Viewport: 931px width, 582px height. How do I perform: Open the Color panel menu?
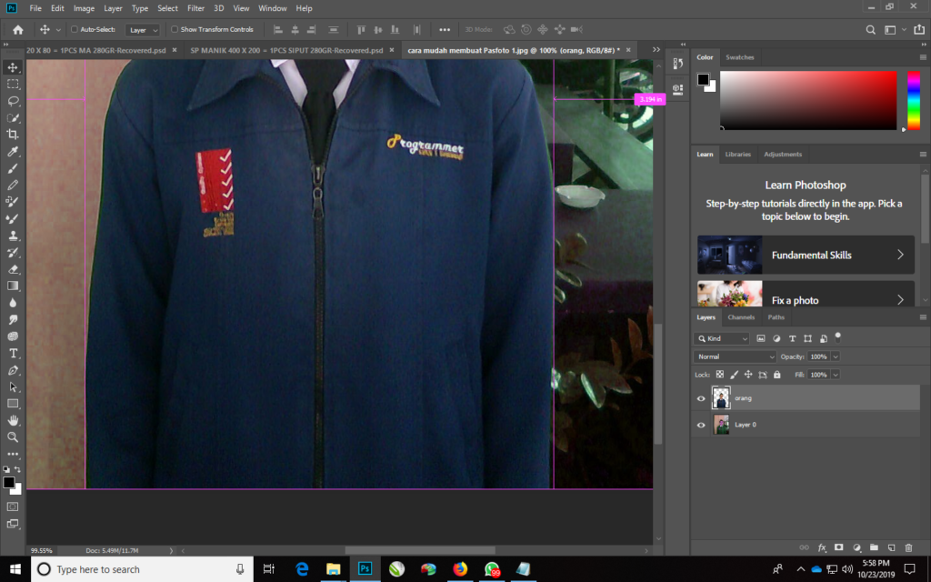[923, 57]
